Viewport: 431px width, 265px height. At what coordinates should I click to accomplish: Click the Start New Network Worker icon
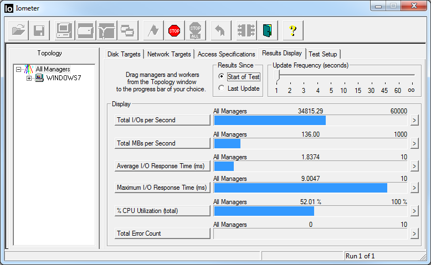(x=107, y=30)
